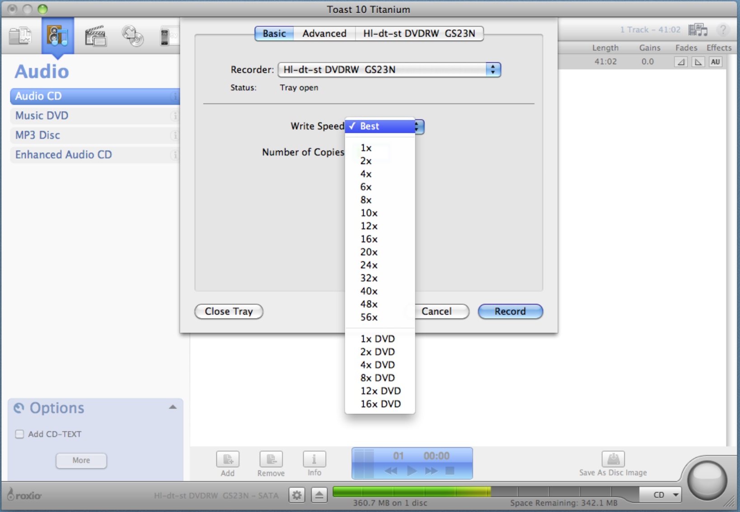Open the media browser icon top right
This screenshot has height=512, width=740.
698,30
